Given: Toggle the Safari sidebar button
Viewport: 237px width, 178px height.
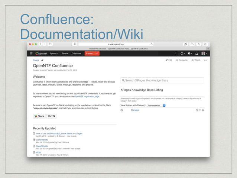Looking at the screenshot, I should pos(50,44).
